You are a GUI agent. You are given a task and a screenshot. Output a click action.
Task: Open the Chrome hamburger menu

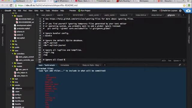click(x=189, y=5)
